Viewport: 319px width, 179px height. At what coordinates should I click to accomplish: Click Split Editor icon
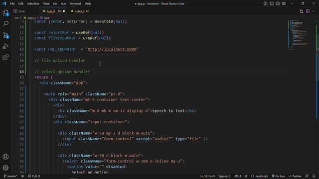click(308, 11)
